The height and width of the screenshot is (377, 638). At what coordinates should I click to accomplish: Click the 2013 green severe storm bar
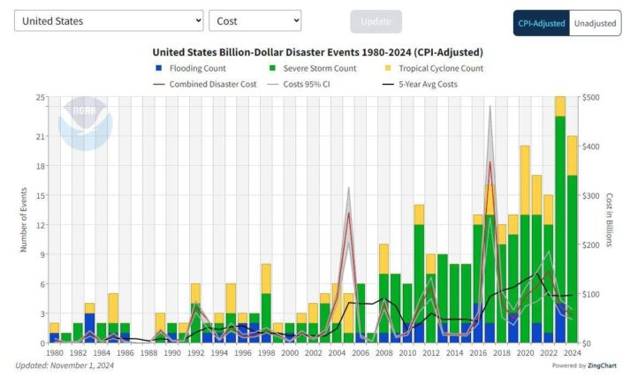coord(443,289)
